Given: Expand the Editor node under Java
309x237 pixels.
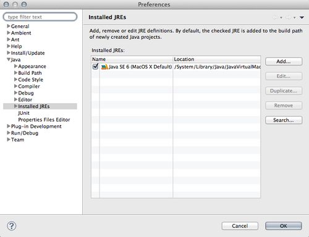Looking at the screenshot, I should click(x=15, y=99).
